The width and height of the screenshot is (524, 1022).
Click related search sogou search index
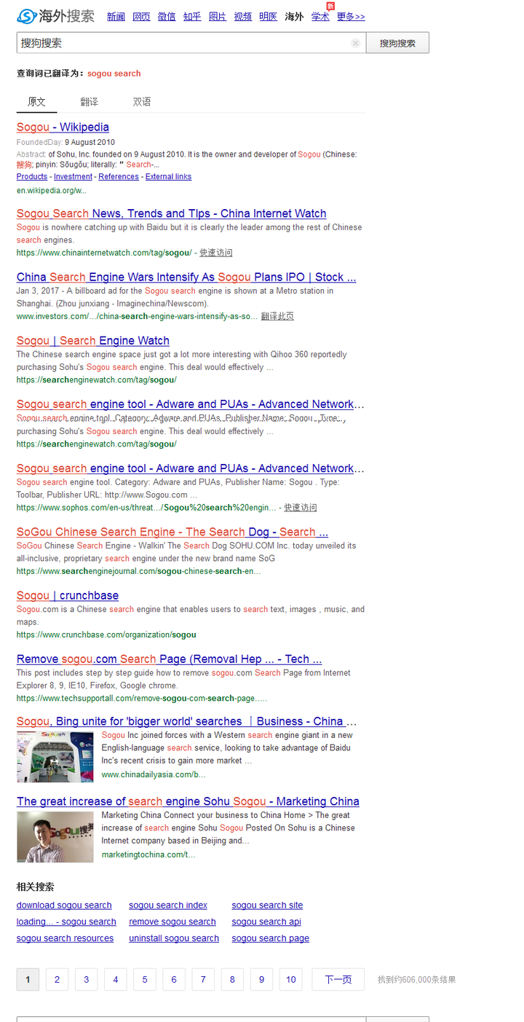coord(168,905)
